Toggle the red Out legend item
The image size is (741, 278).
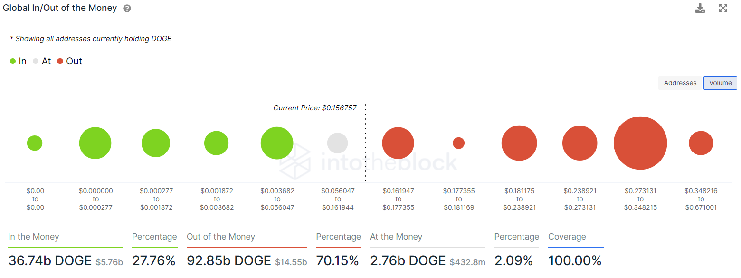[69, 61]
